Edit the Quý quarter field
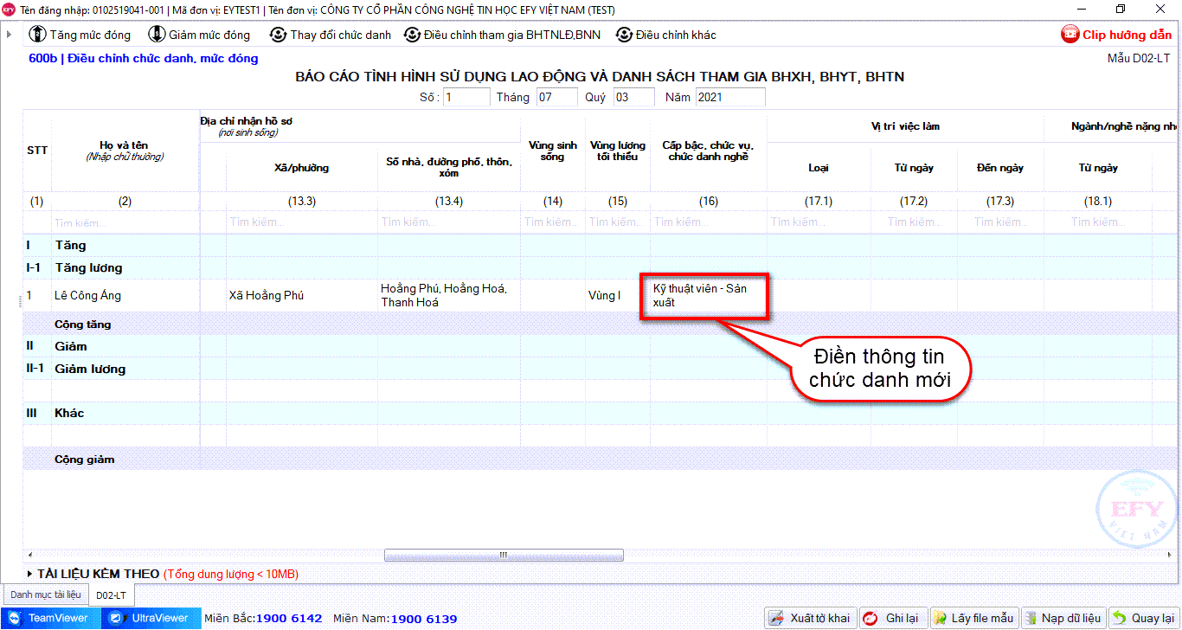The image size is (1182, 630). [x=633, y=97]
